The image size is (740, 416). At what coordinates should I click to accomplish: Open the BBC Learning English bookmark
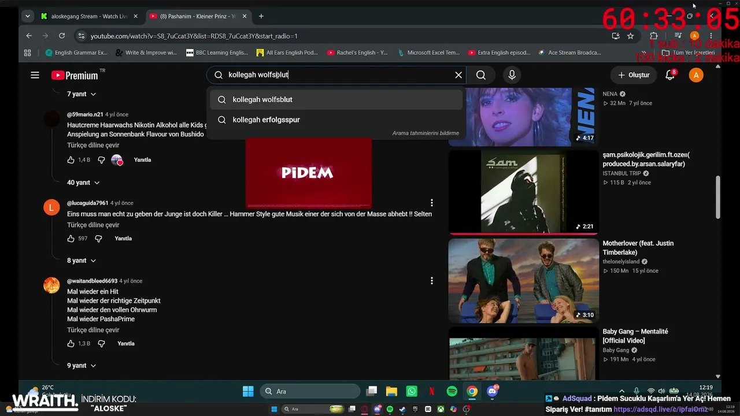217,53
